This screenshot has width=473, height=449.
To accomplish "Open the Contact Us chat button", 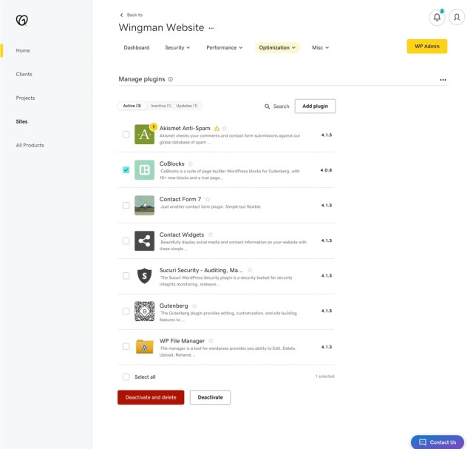I will 438,442.
